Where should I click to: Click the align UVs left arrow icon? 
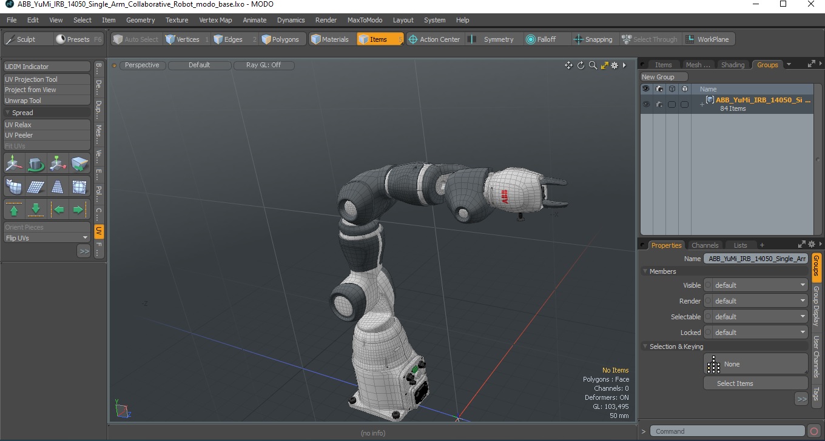58,210
